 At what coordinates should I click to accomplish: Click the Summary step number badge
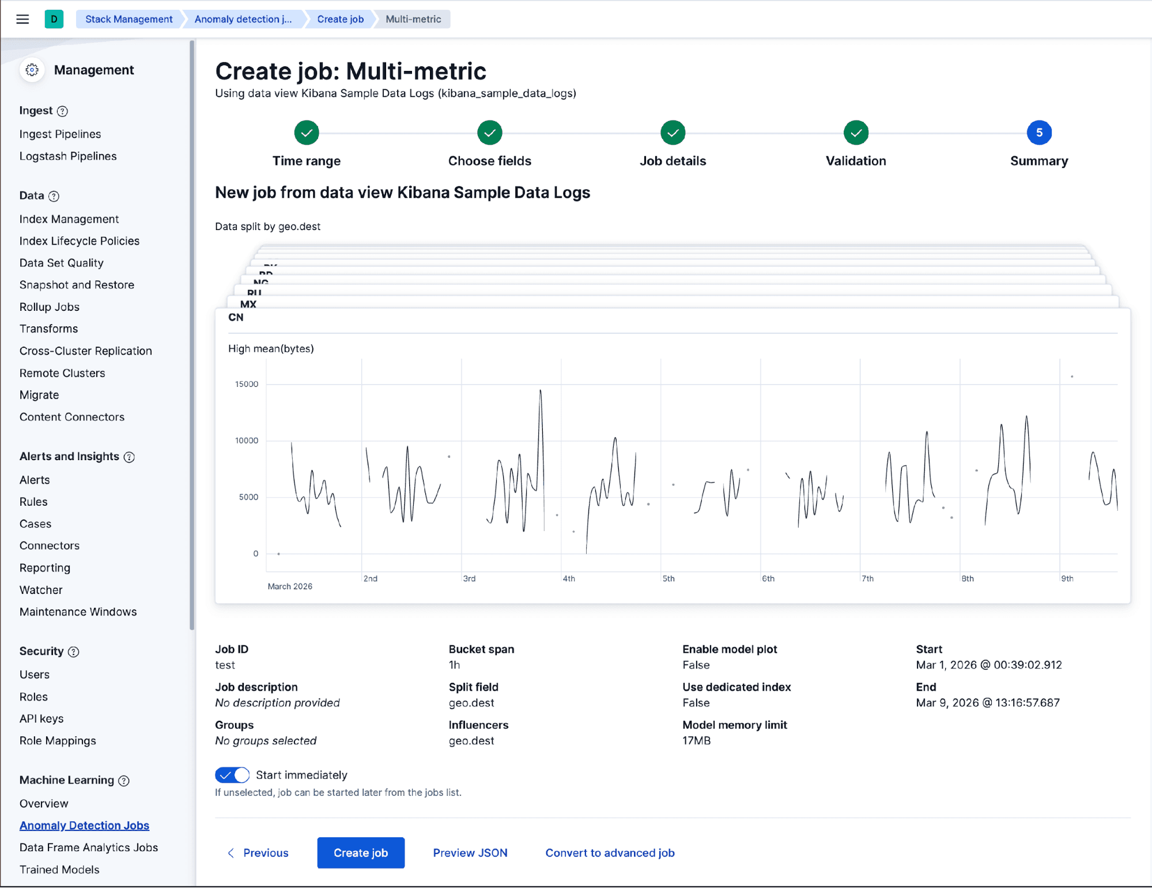1038,133
